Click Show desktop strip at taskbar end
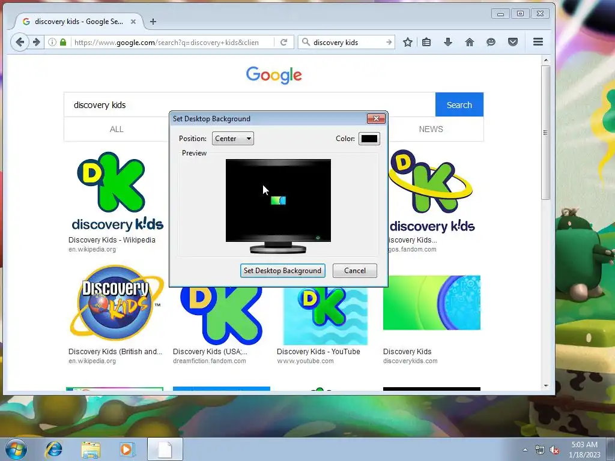This screenshot has width=615, height=461. (x=611, y=449)
